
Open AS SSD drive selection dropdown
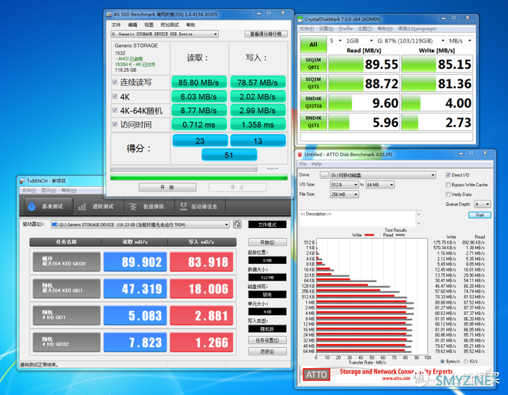tap(164, 34)
